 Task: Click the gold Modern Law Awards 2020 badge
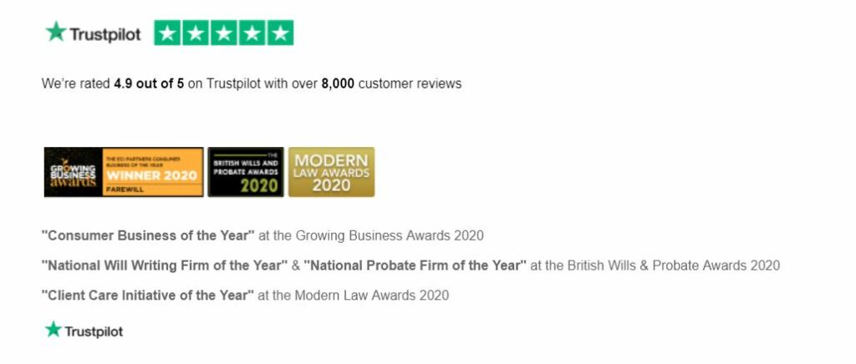point(331,172)
